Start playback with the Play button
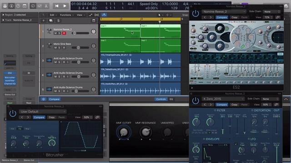The width and height of the screenshot is (291, 163). click(x=65, y=6)
